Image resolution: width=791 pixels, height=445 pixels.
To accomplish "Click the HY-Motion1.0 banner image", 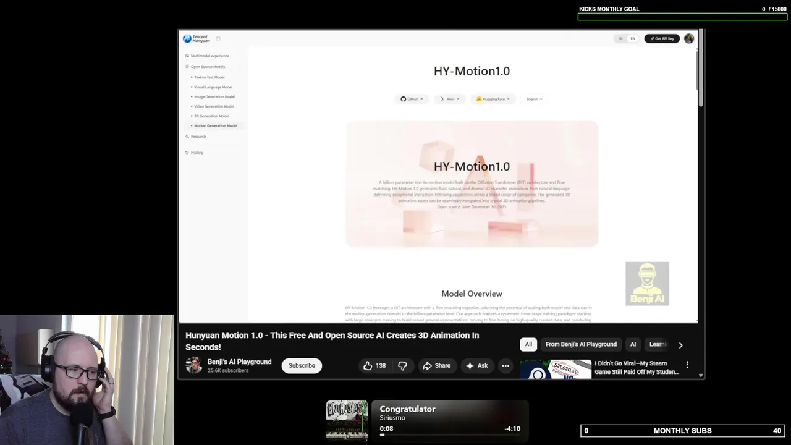I will click(472, 184).
